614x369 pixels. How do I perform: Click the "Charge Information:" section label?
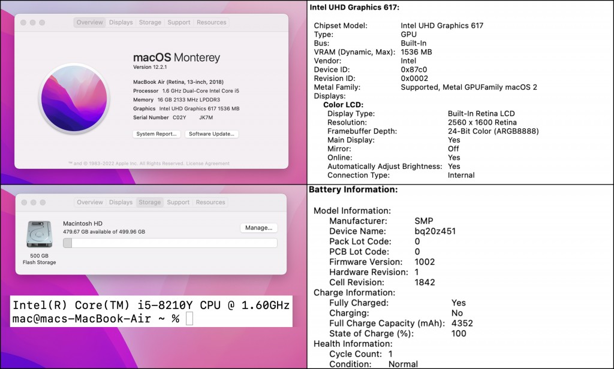coord(354,293)
